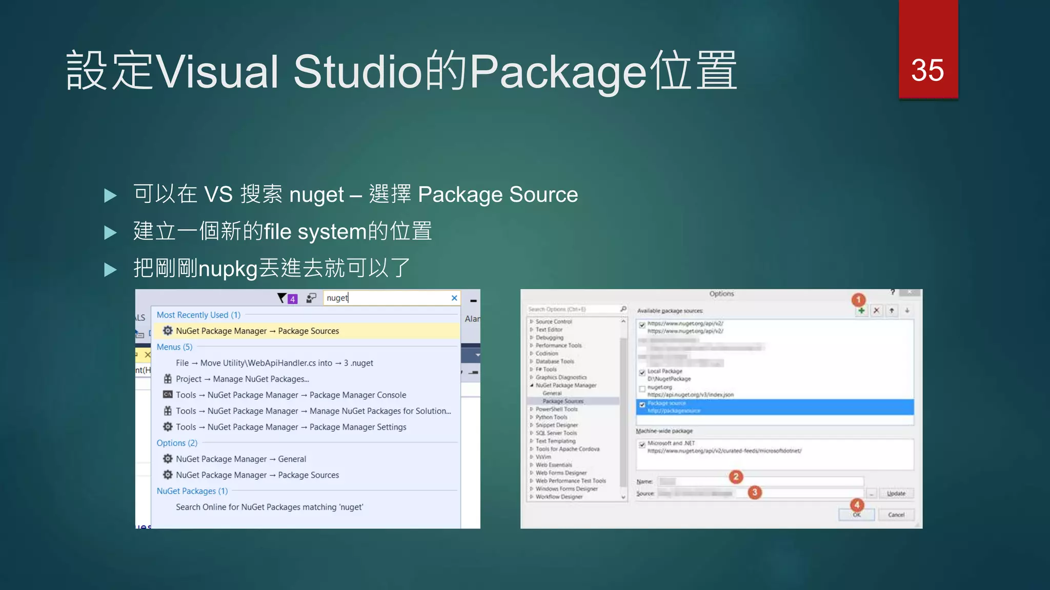Click the green plus add source icon

pyautogui.click(x=861, y=310)
